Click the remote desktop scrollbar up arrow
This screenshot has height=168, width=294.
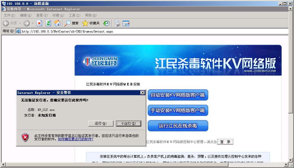click(291, 9)
